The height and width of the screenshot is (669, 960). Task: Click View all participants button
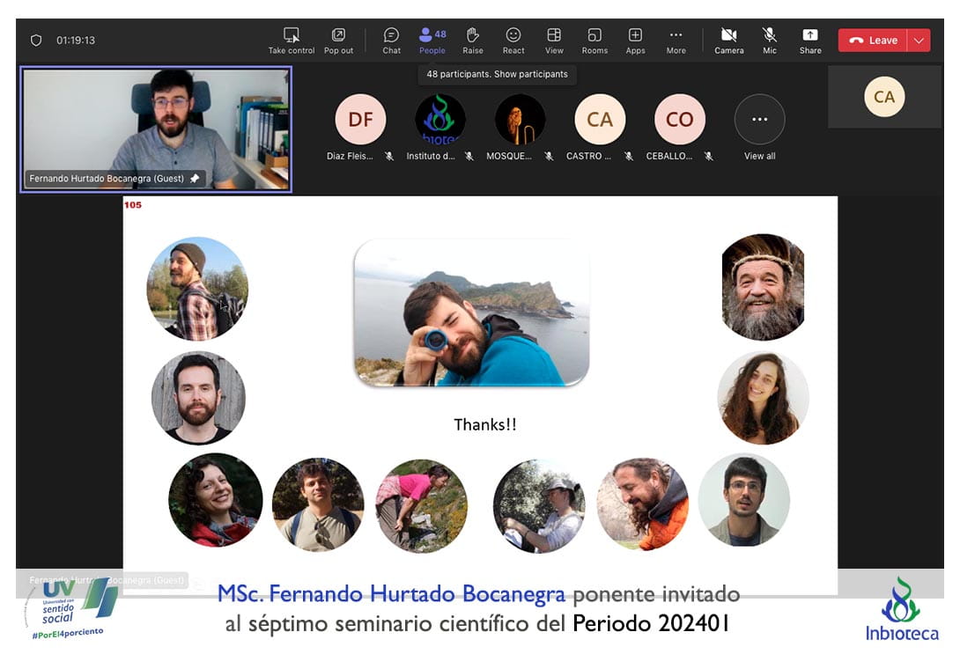tap(759, 120)
